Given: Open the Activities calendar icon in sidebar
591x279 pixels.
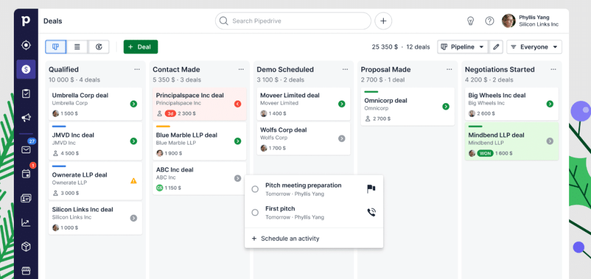Looking at the screenshot, I should point(25,174).
